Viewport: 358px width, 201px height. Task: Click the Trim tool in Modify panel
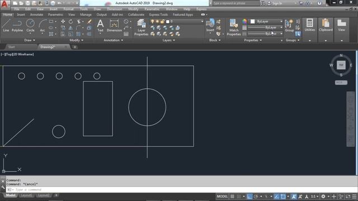pos(78,21)
